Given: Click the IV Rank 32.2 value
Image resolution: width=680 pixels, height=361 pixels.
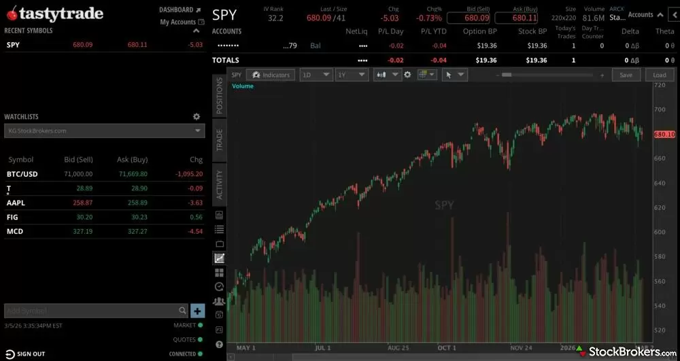Looking at the screenshot, I should 275,18.
